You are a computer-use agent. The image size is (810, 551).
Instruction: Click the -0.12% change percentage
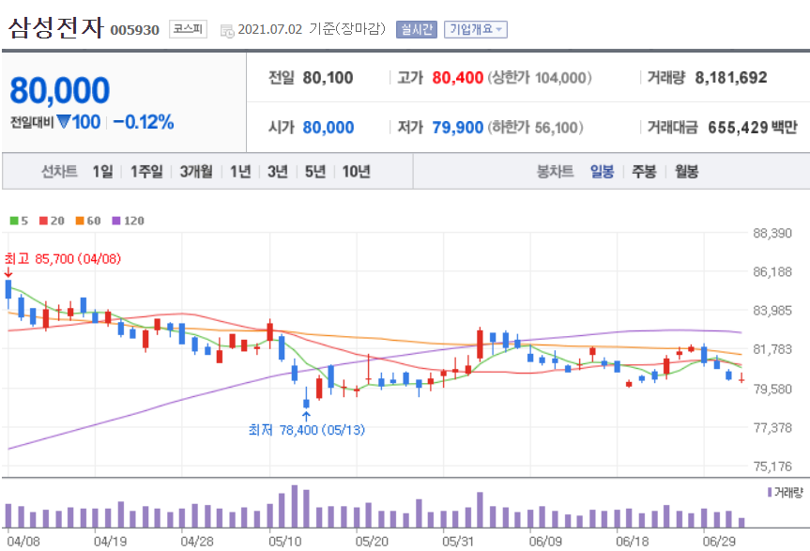[x=143, y=122]
